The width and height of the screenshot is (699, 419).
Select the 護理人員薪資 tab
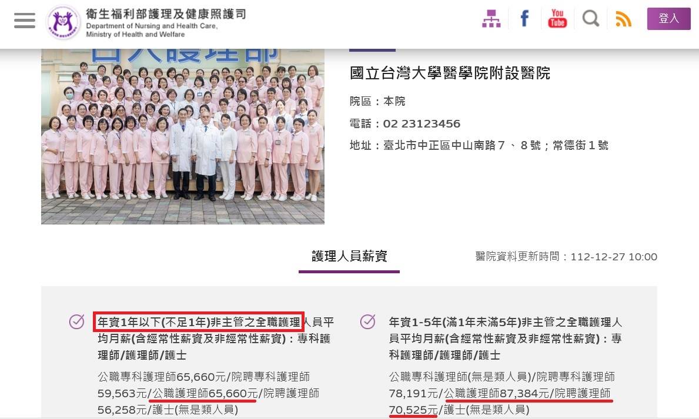(x=349, y=256)
